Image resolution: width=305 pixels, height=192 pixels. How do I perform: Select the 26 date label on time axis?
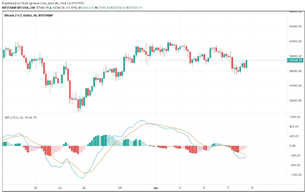click(x=84, y=188)
